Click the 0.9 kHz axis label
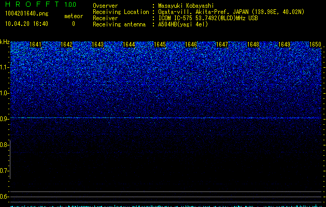This screenshot has width=326, height=207. pyautogui.click(x=4, y=119)
